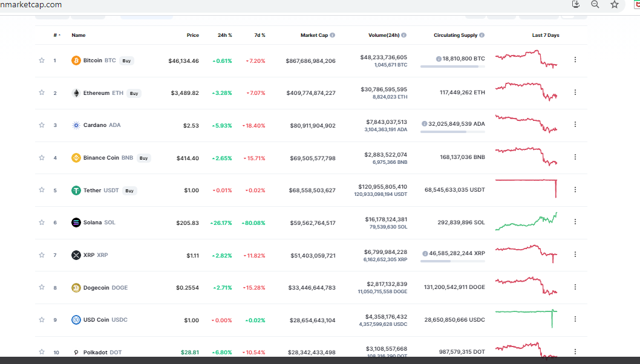The width and height of the screenshot is (640, 364).
Task: Click the Binance Coin logo
Action: click(x=76, y=158)
